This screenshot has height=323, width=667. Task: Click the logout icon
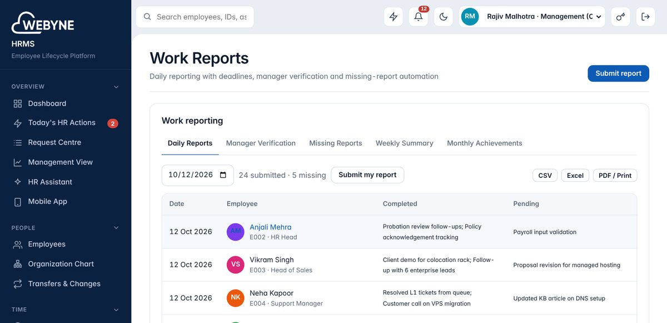coord(645,17)
